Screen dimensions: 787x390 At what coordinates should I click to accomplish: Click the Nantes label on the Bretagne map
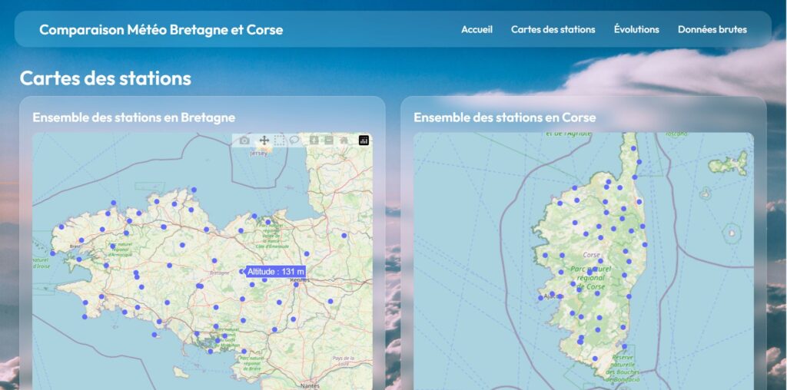tap(309, 385)
